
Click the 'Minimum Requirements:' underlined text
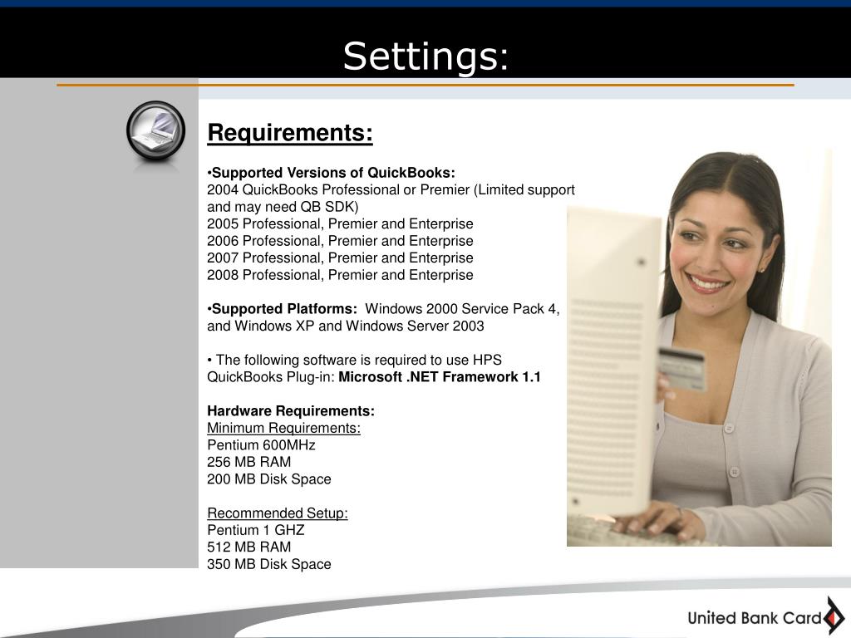(x=284, y=428)
